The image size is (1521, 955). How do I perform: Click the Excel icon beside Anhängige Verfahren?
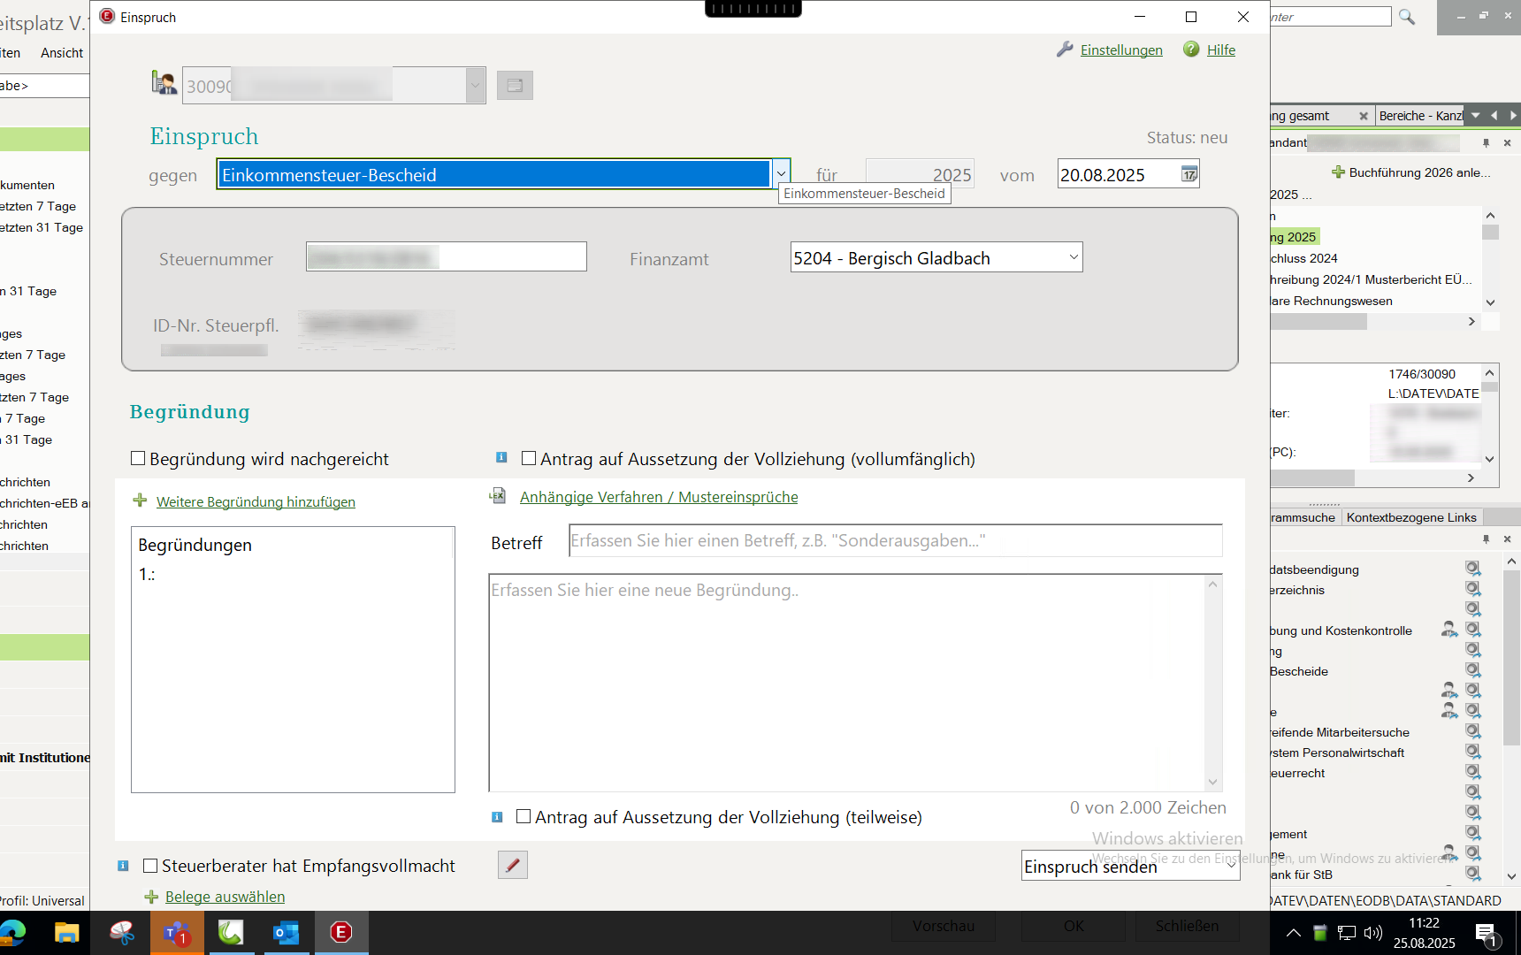point(498,496)
